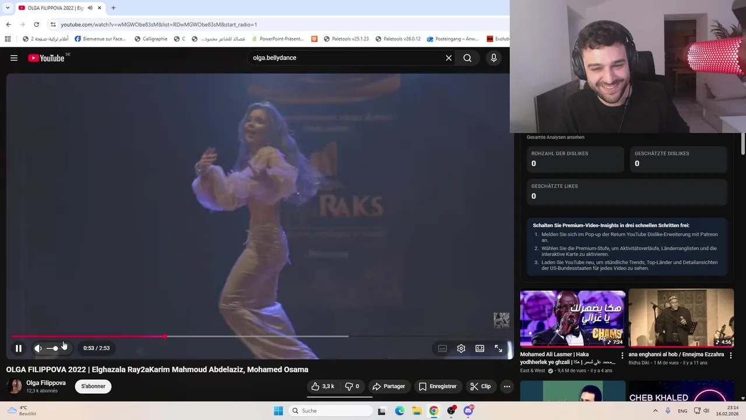746x420 pixels.
Task: Click the video title text
Action: [x=157, y=369]
